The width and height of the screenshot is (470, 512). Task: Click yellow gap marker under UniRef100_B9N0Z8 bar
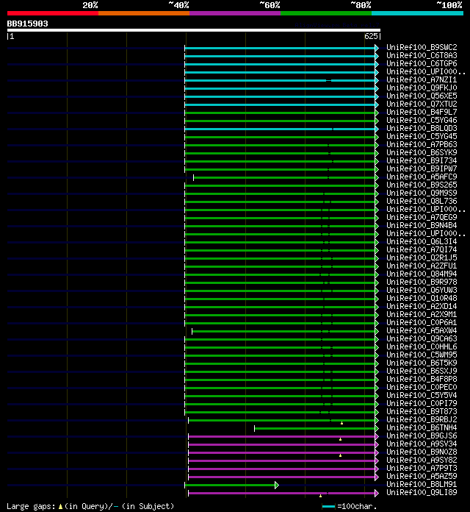click(x=340, y=455)
